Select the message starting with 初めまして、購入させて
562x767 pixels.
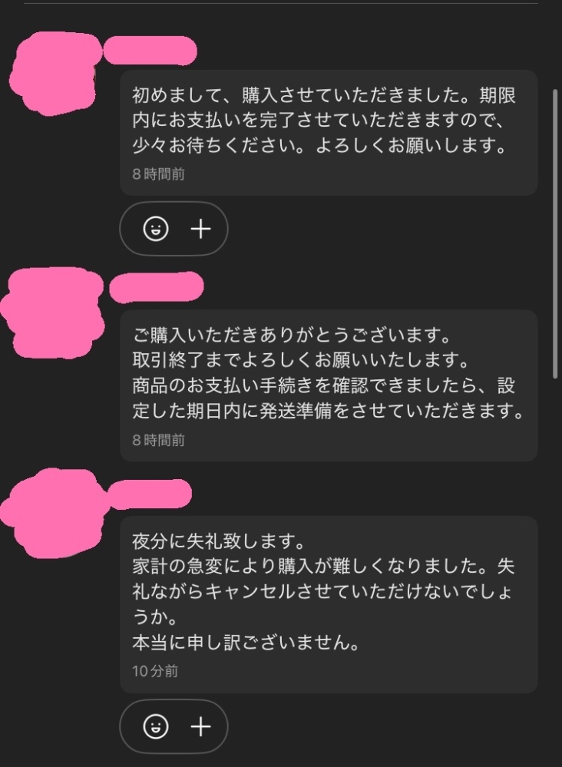(329, 133)
